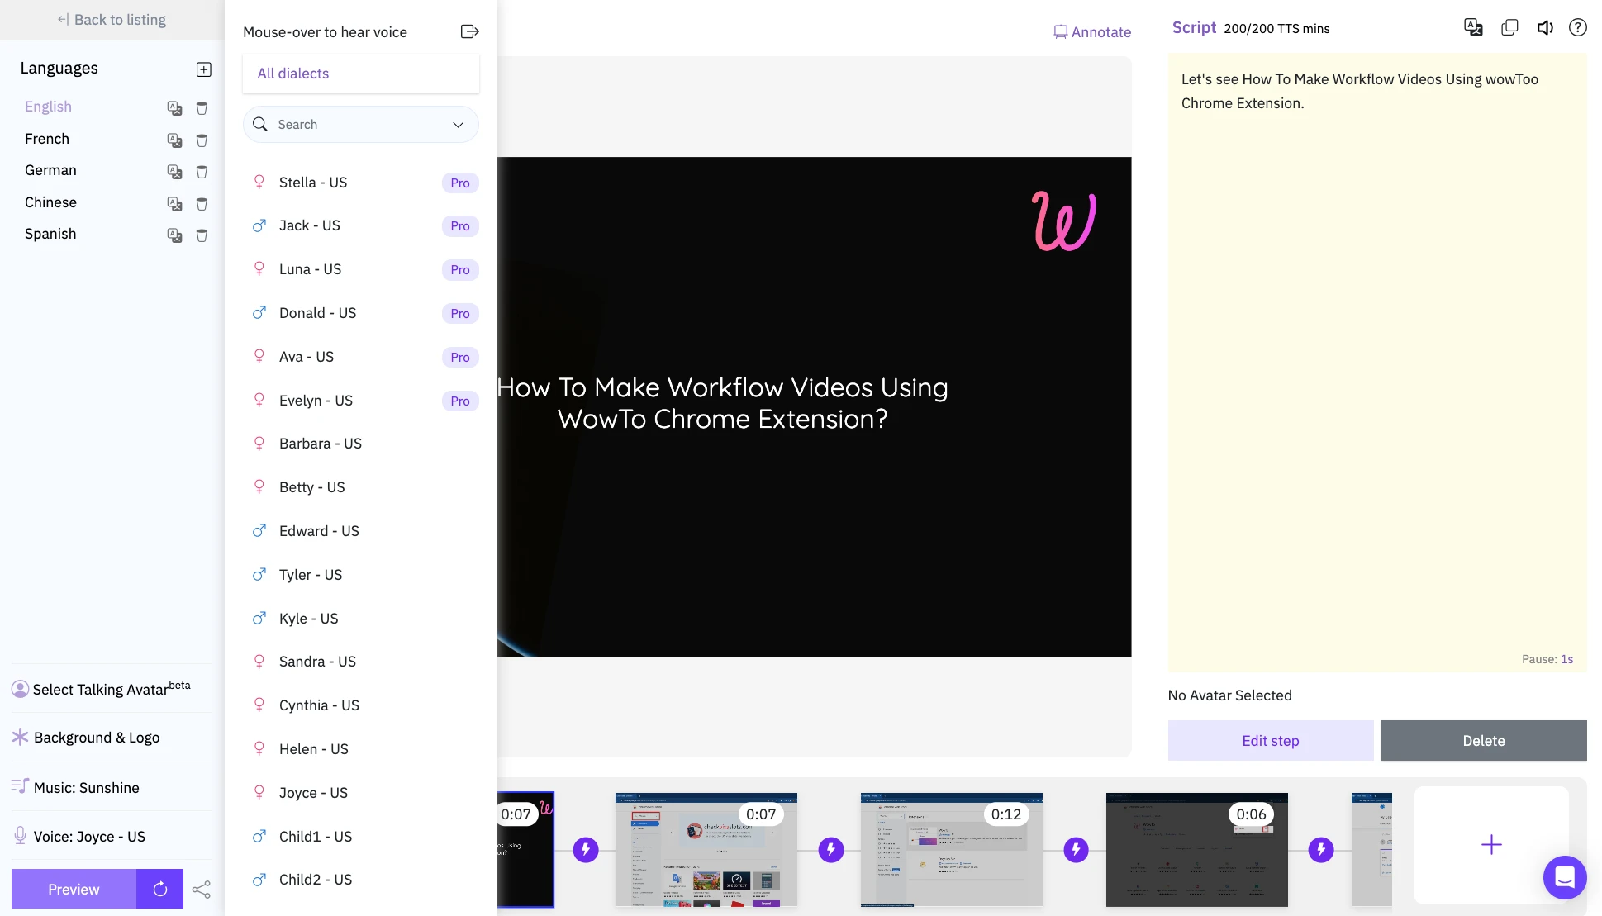Go Back to listing
Viewport: 1602px width, 916px height.
click(112, 20)
